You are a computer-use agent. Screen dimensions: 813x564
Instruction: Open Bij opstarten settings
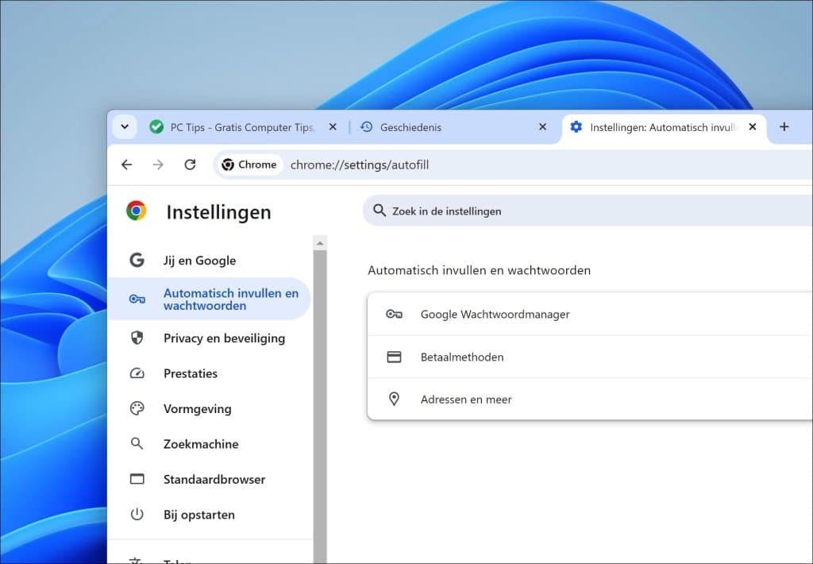[x=209, y=515]
